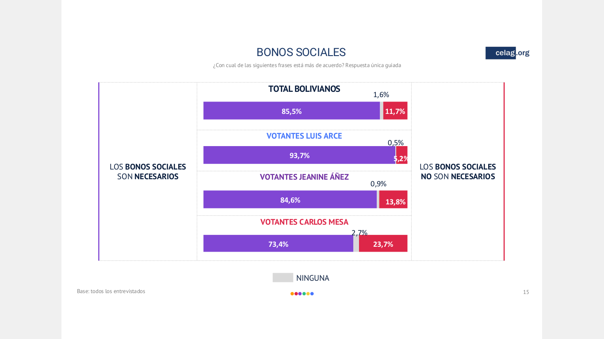
Task: Click the NINGUNA legend label
Action: pyautogui.click(x=313, y=278)
